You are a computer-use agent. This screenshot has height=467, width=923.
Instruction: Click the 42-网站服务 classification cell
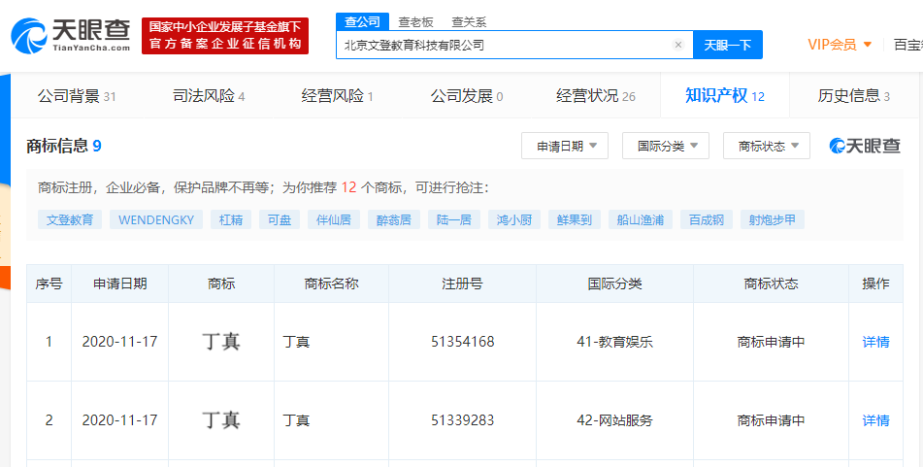pos(614,420)
